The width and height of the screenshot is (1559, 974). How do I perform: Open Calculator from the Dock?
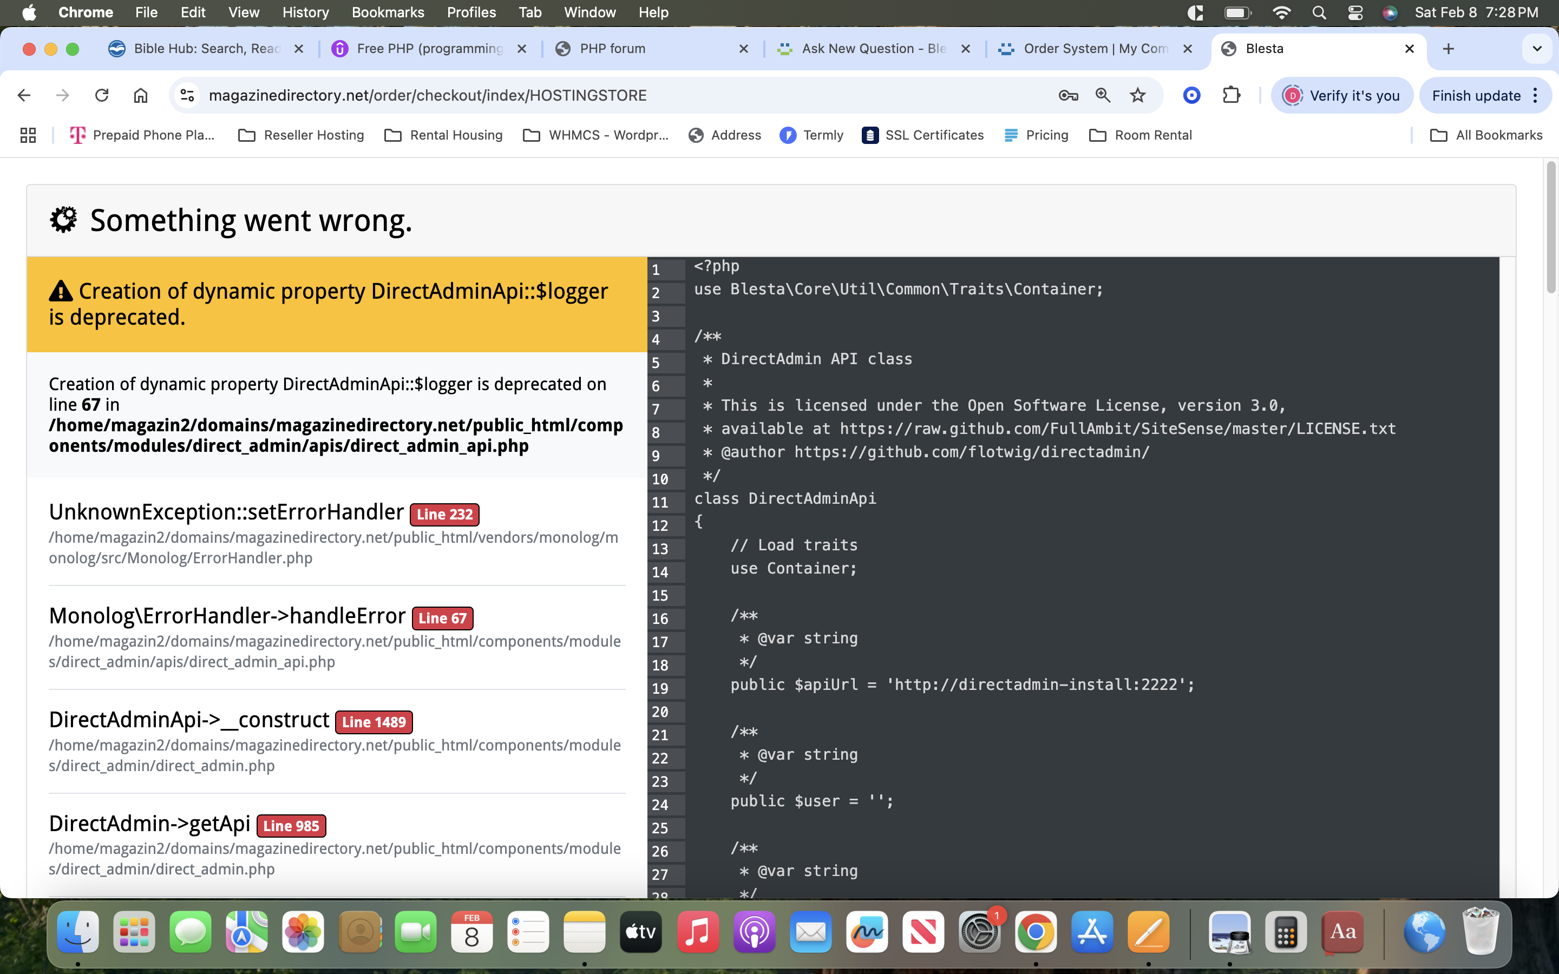1286,932
